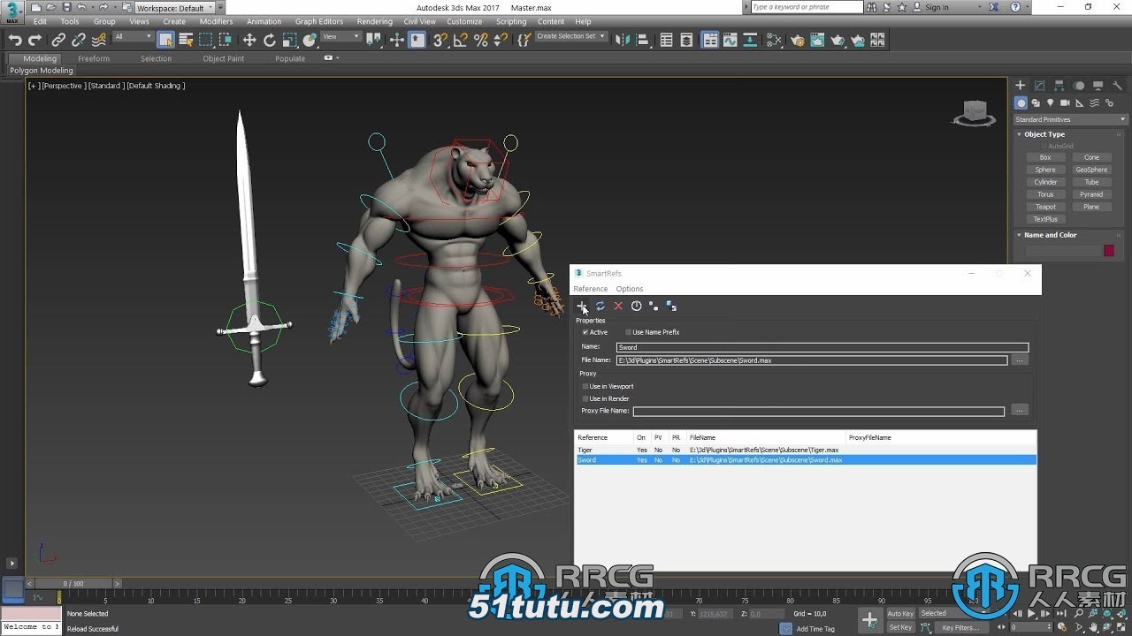Toggle the Percent Snap icon
The image size is (1132, 636).
481,40
